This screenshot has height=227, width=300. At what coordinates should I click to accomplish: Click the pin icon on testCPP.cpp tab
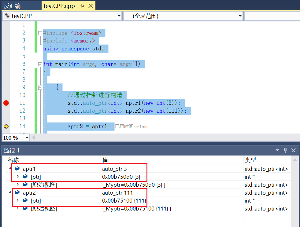click(82, 5)
